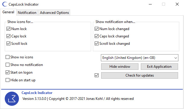The height and width of the screenshot is (109, 184).
Task: Switch to the Notification tab
Action: point(27,13)
